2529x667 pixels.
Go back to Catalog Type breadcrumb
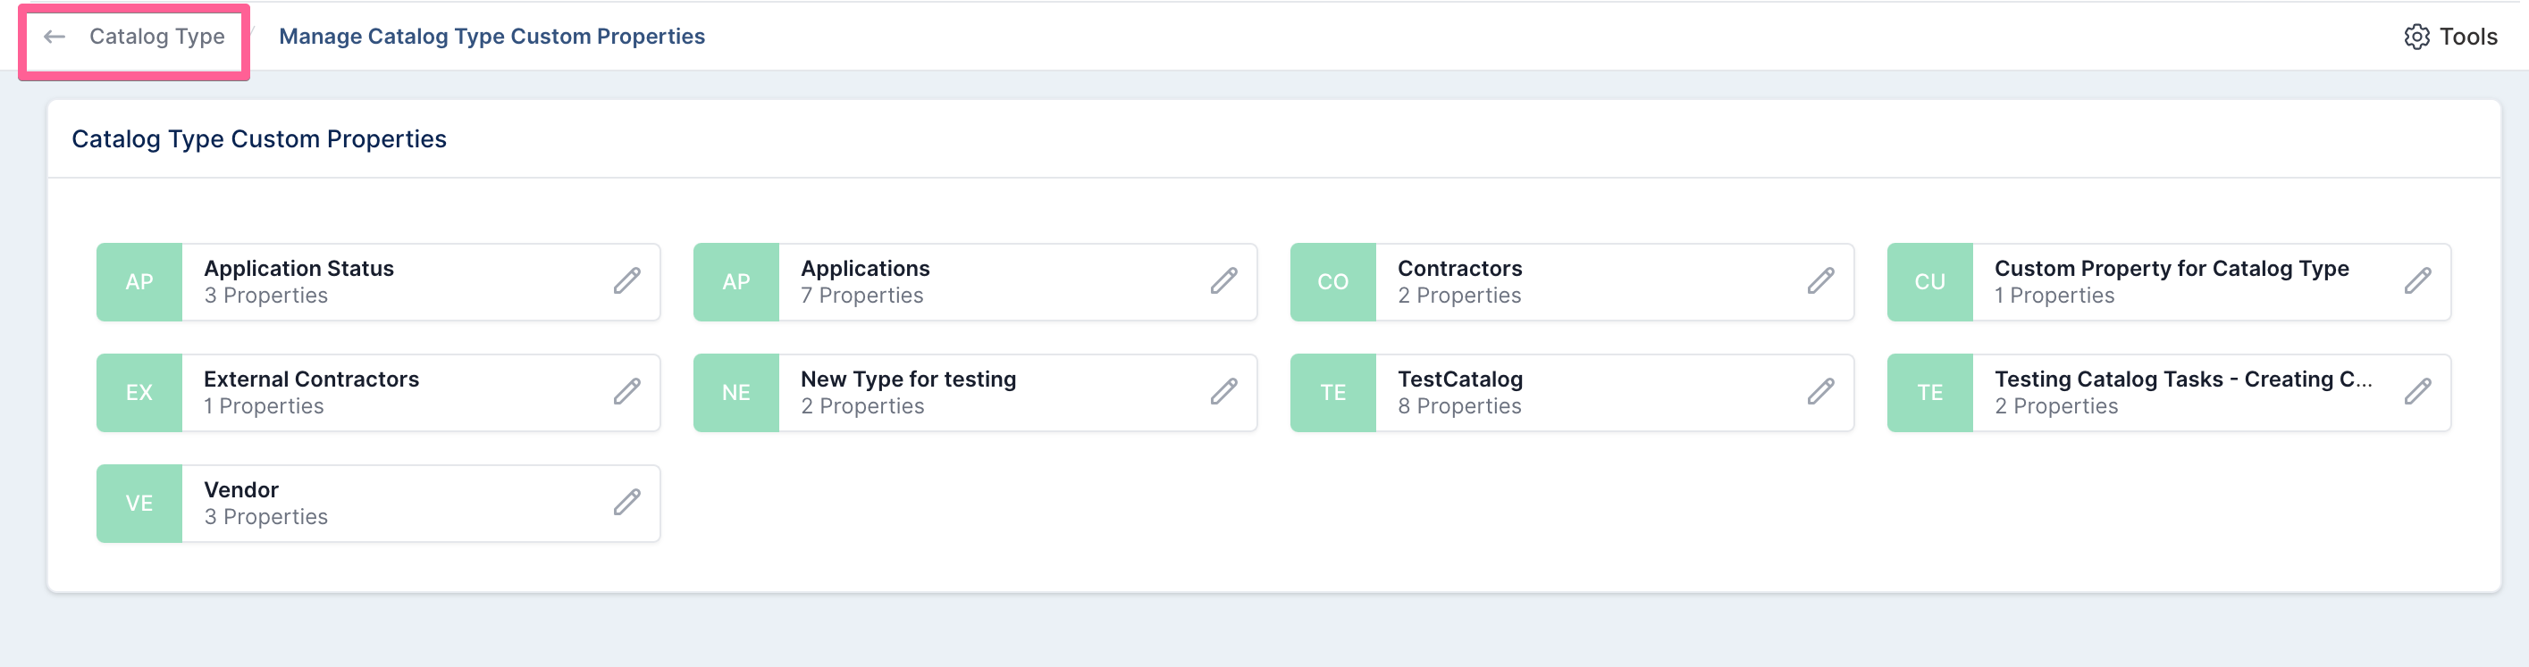tap(157, 38)
